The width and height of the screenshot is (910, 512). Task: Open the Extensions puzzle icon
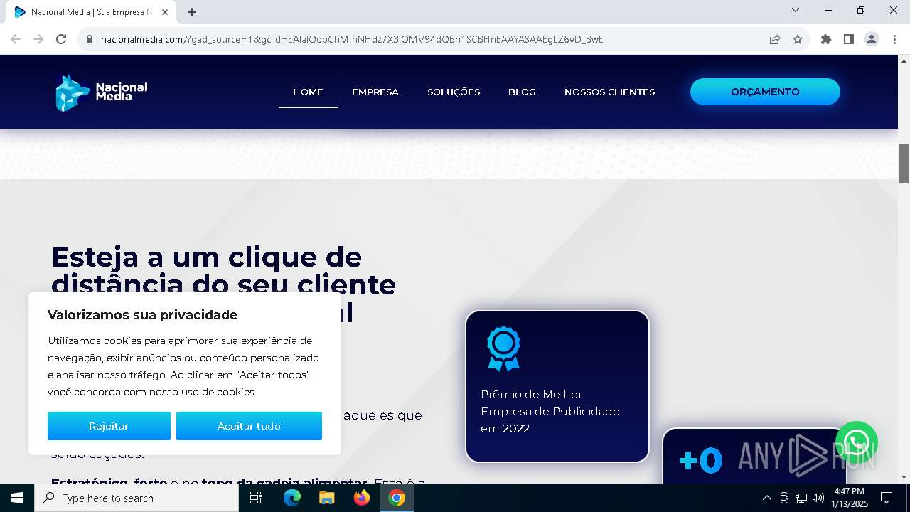[x=826, y=39]
